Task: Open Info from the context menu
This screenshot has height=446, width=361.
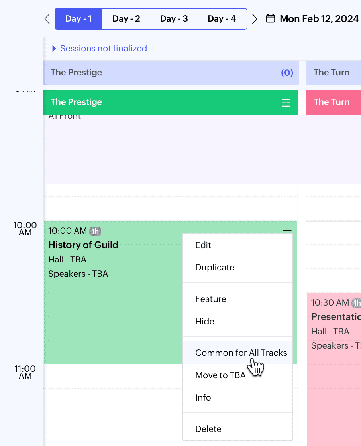Action: (203, 398)
